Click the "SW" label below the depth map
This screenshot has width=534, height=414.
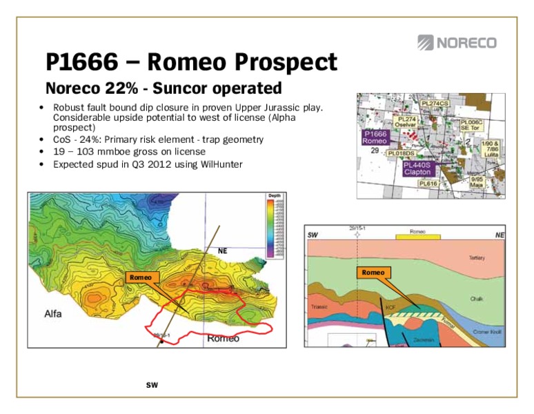pyautogui.click(x=152, y=386)
